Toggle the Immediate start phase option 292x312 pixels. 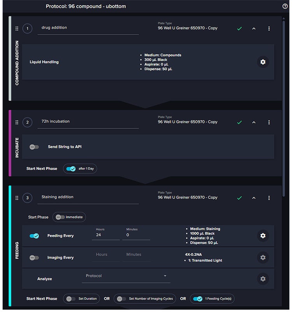click(x=60, y=217)
